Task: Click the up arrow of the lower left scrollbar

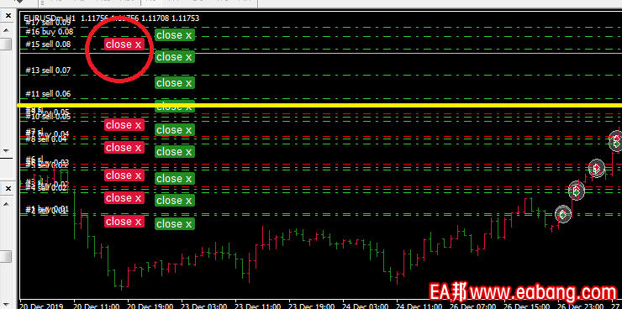Action: click(x=6, y=204)
